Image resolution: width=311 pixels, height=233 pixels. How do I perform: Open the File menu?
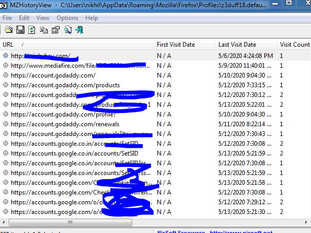[x=7, y=18]
